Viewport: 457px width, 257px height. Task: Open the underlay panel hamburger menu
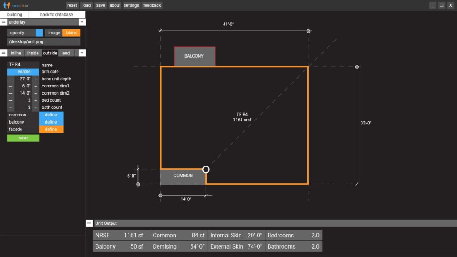point(4,22)
